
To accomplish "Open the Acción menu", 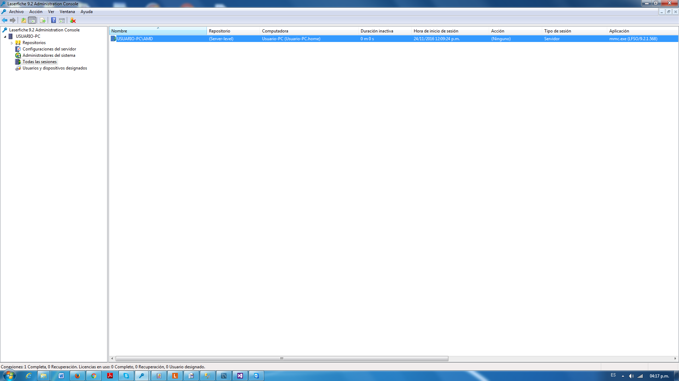I will click(36, 12).
